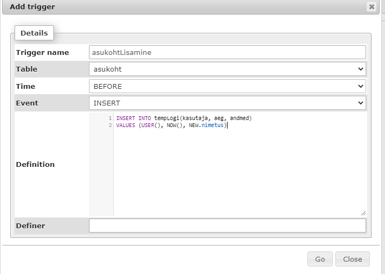The image size is (385, 274).
Task: Click line number 1 in the editor gutter
Action: click(110, 118)
